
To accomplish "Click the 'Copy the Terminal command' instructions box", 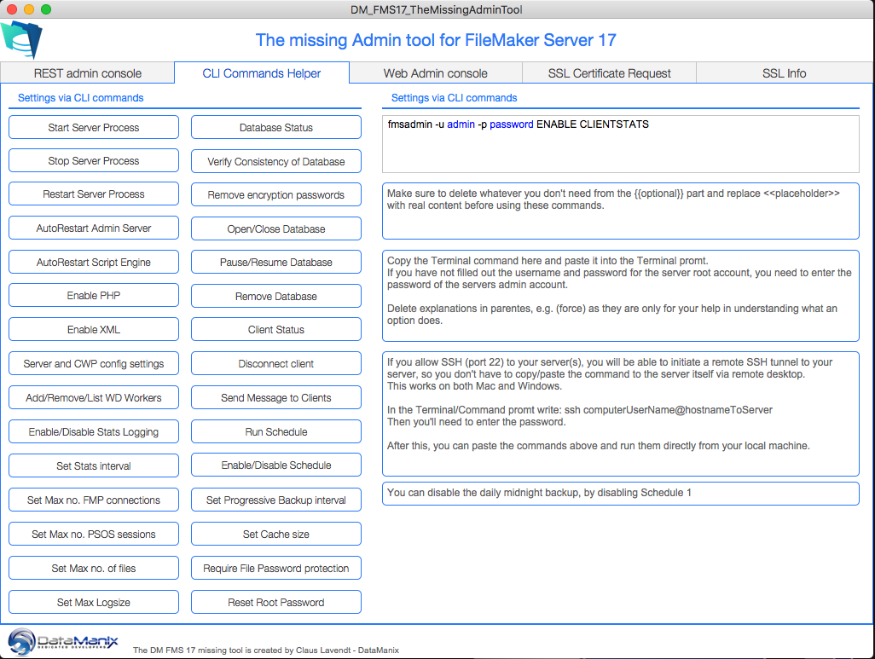I will tap(621, 296).
